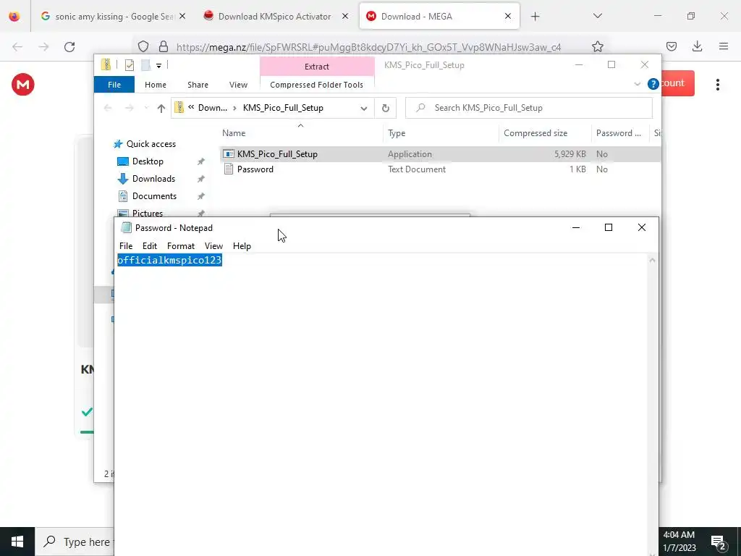This screenshot has width=741, height=556.
Task: Click Explorer up one level arrow
Action: pyautogui.click(x=161, y=109)
